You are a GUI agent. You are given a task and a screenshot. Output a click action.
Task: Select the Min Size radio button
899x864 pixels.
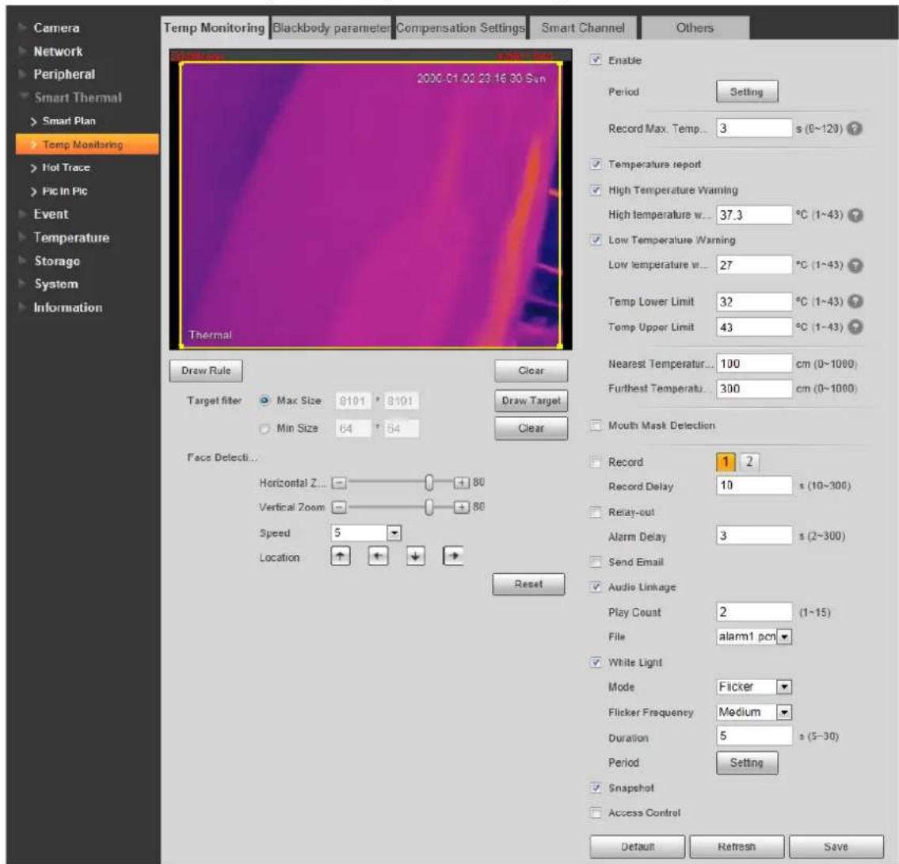265,429
